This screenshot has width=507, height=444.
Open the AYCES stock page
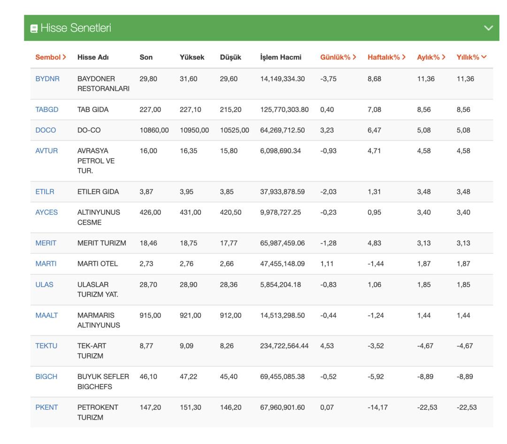click(x=46, y=212)
